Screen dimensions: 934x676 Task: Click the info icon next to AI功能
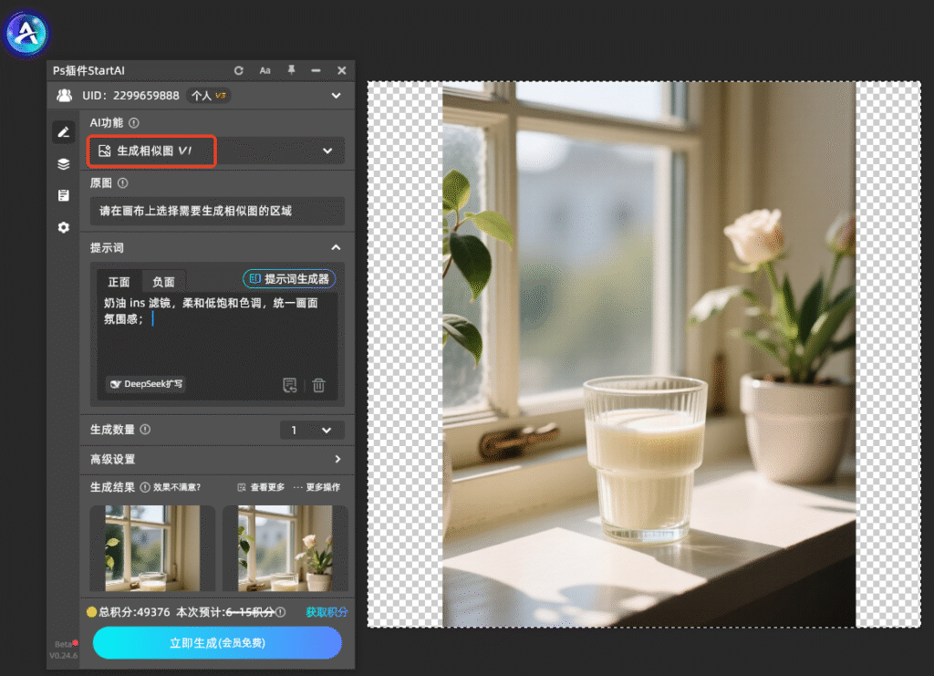[134, 122]
